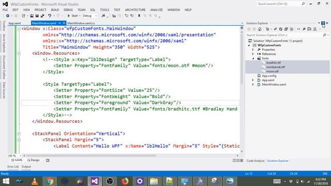
Task: Open the ARCHITECTURE menu
Action: [x=135, y=10]
